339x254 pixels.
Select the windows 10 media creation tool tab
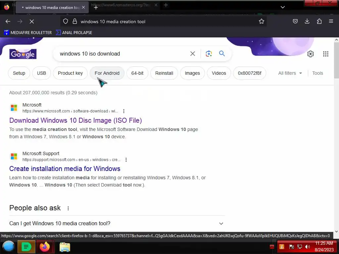[52, 7]
